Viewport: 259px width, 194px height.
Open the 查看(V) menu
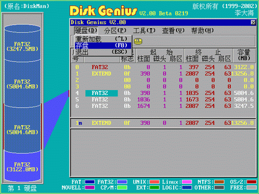point(173,31)
